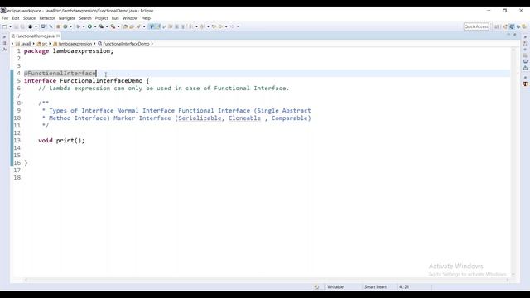Screen dimensions: 530x298
Task: Click the Save toolbar icon
Action: click(x=17, y=26)
